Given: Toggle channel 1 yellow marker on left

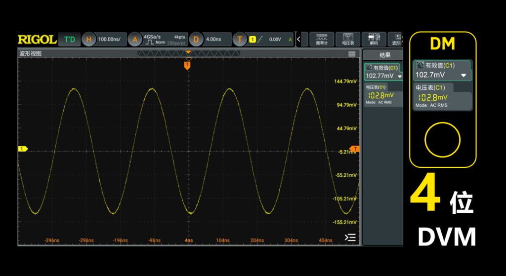Looking at the screenshot, I should [x=23, y=149].
